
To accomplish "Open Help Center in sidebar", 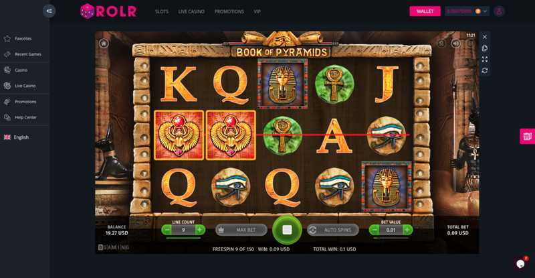I will coord(25,117).
